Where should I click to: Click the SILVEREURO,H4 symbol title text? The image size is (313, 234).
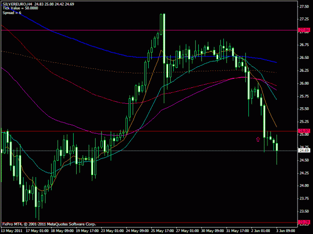(x=18, y=4)
